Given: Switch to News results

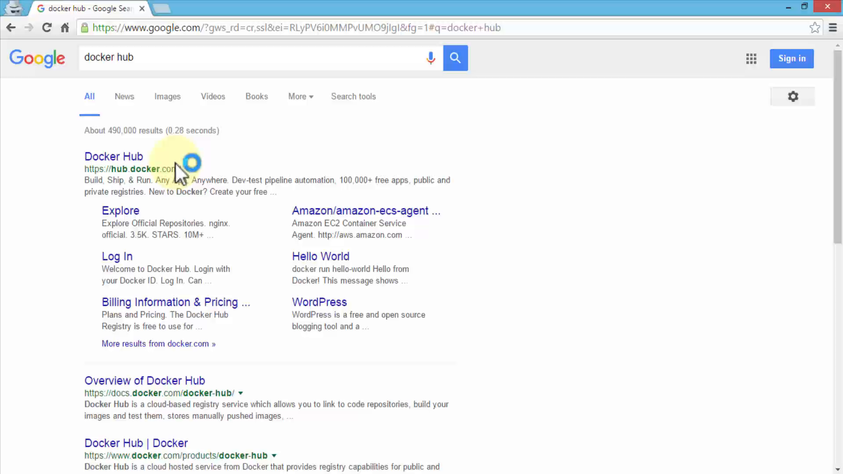Looking at the screenshot, I should pos(124,97).
